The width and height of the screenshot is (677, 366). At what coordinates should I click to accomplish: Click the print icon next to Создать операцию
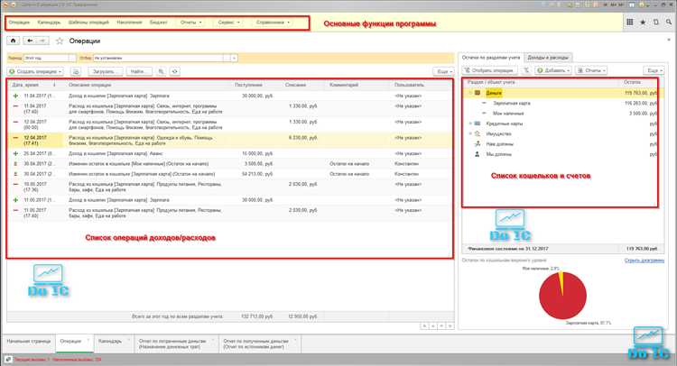tap(76, 71)
